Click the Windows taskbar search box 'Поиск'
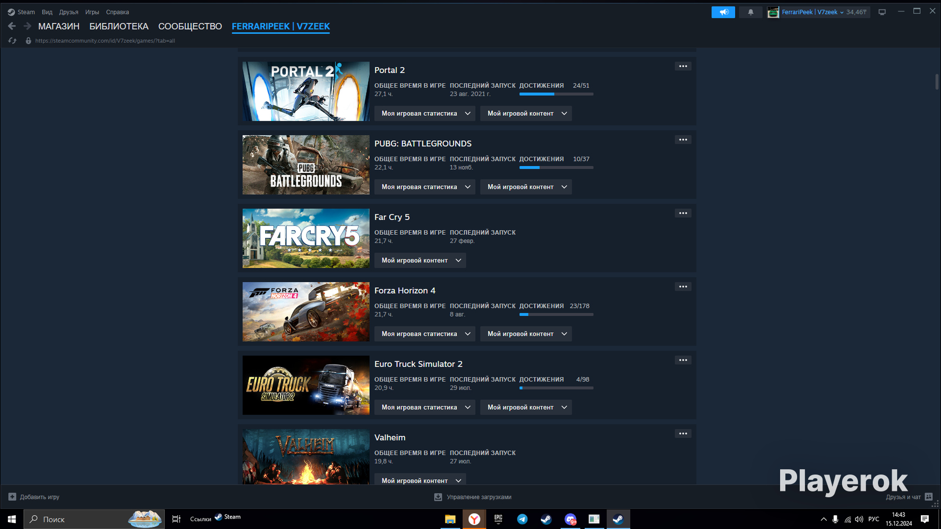 click(x=94, y=519)
